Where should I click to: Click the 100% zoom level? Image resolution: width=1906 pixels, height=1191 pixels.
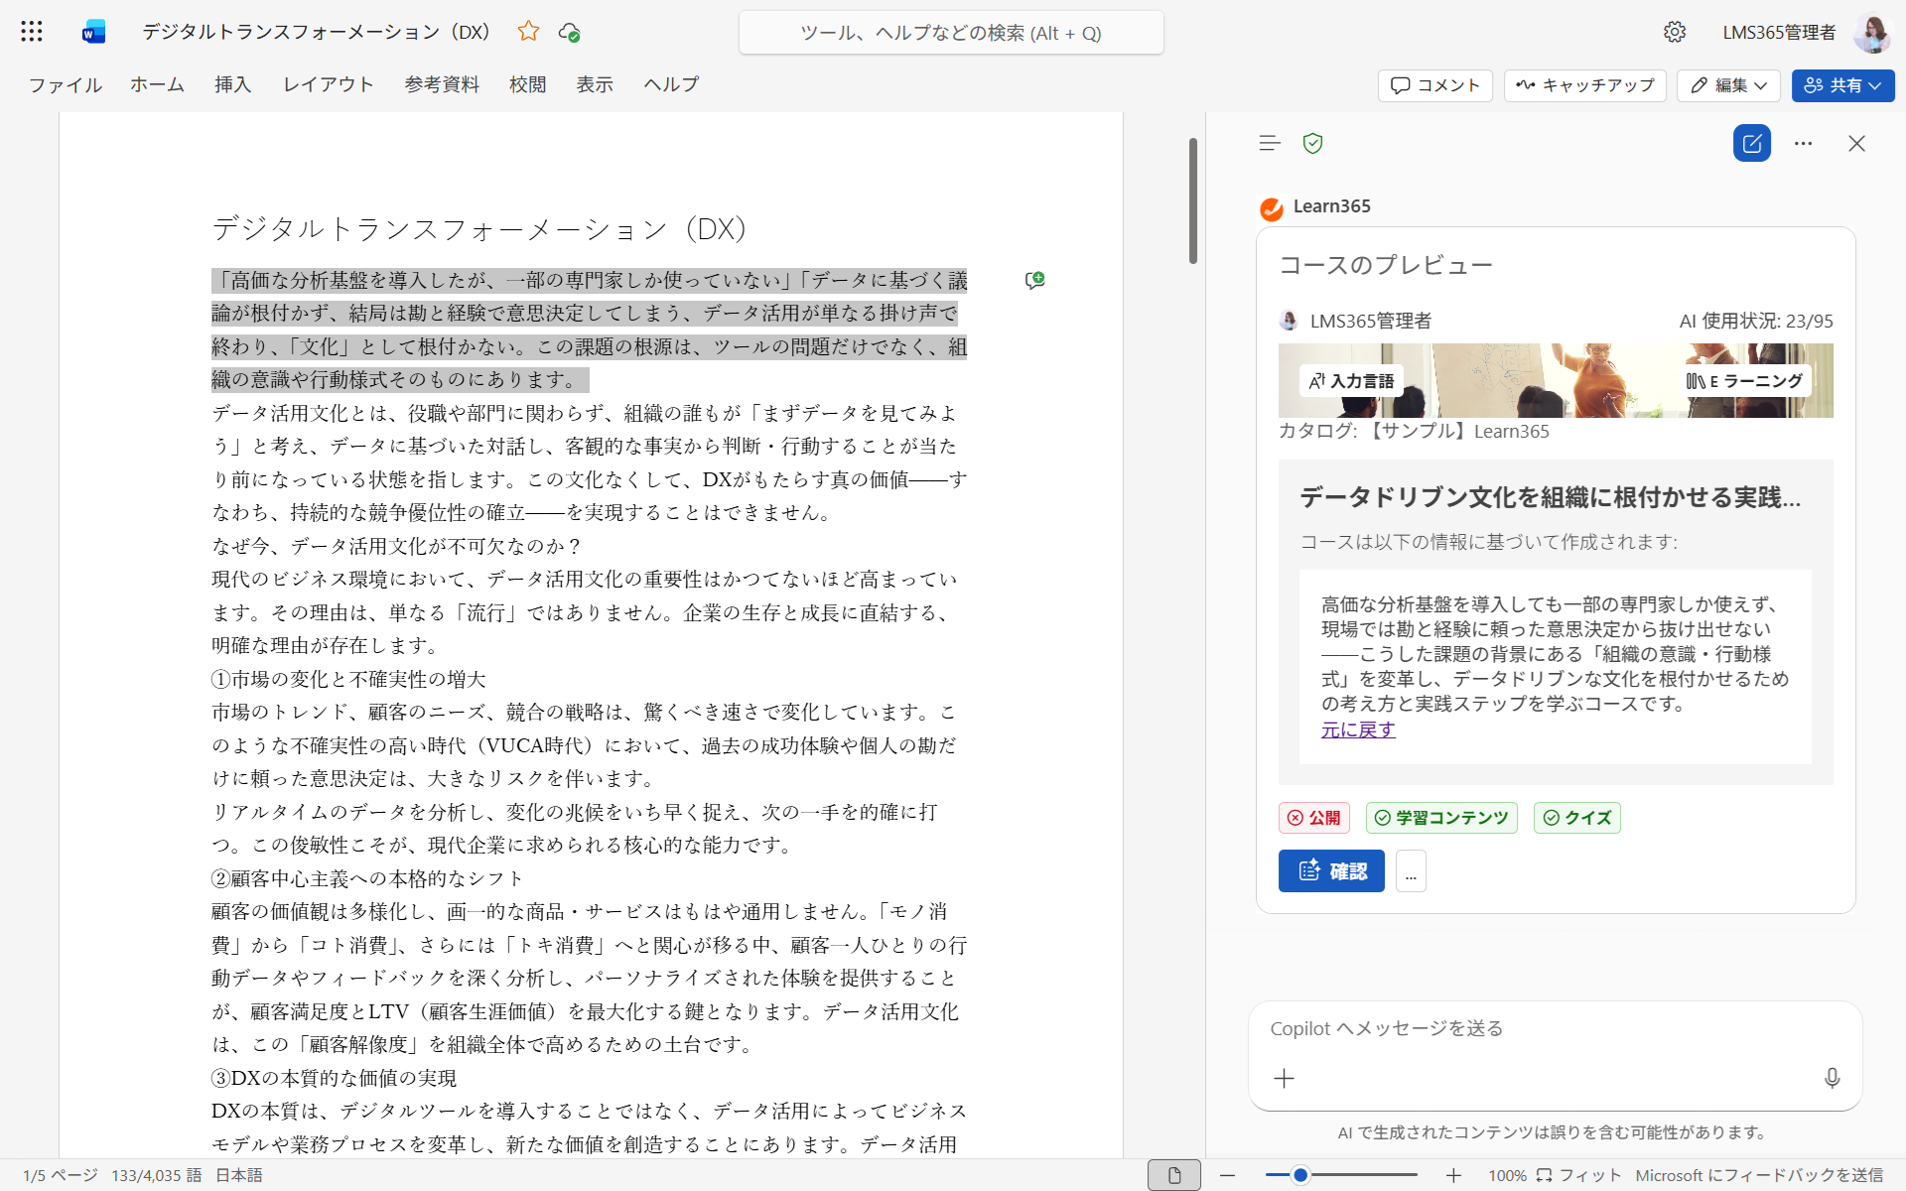pyautogui.click(x=1507, y=1175)
